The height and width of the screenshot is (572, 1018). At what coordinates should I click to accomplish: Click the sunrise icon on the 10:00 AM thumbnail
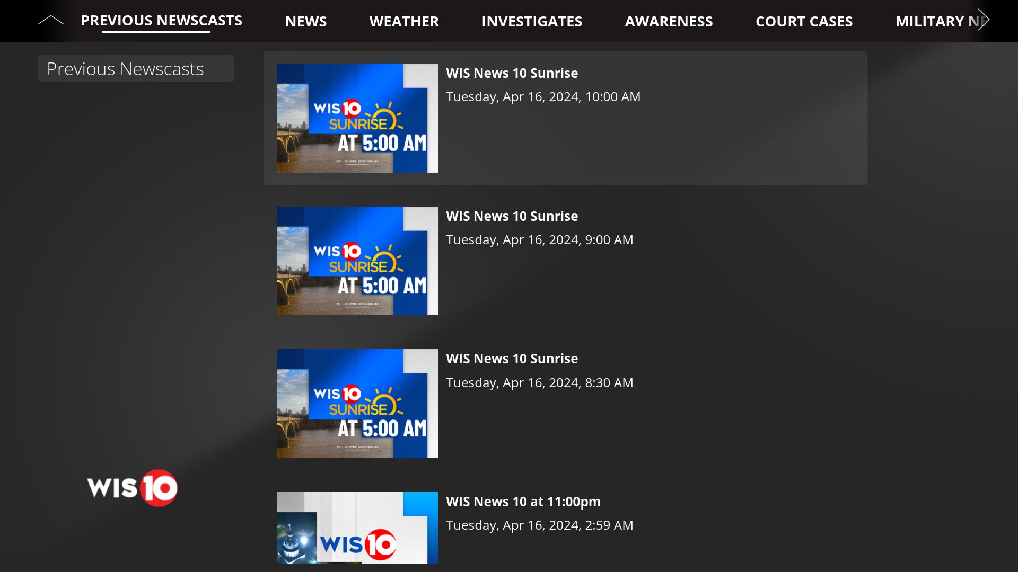tap(384, 117)
